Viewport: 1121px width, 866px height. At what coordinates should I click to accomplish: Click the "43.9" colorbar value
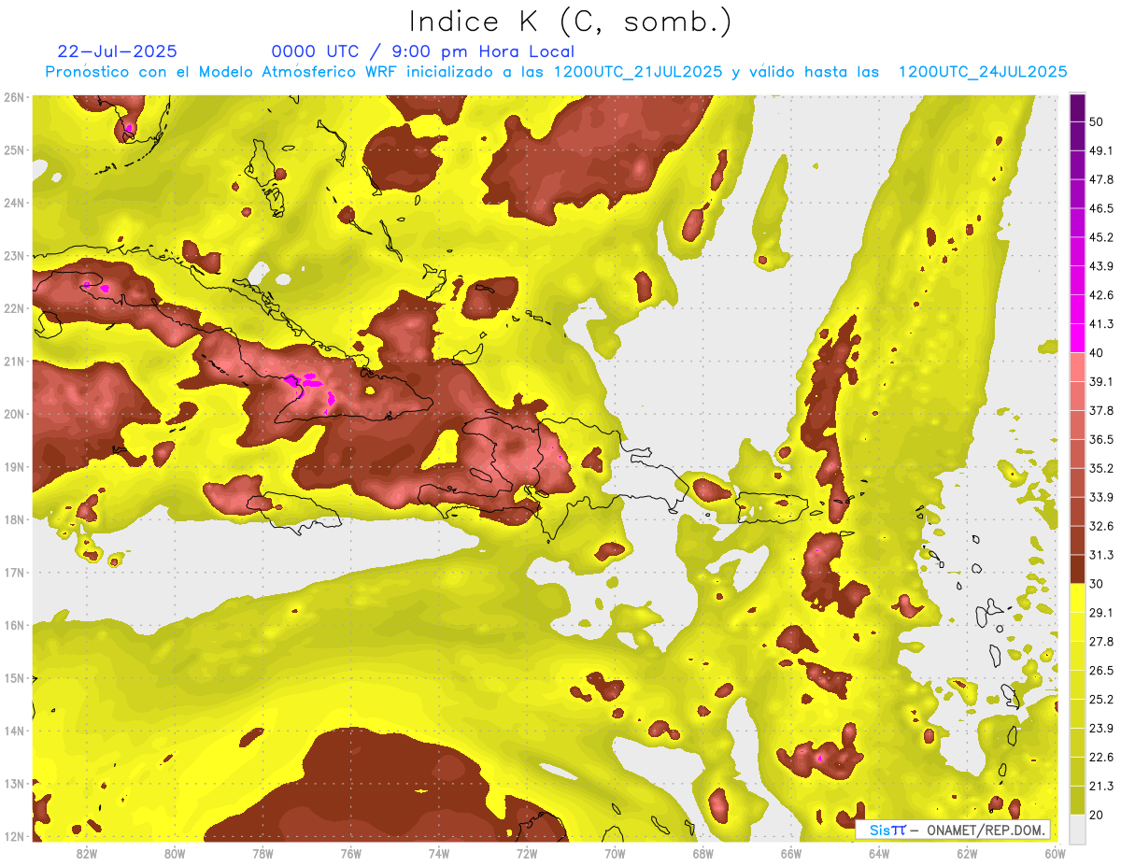(1101, 267)
